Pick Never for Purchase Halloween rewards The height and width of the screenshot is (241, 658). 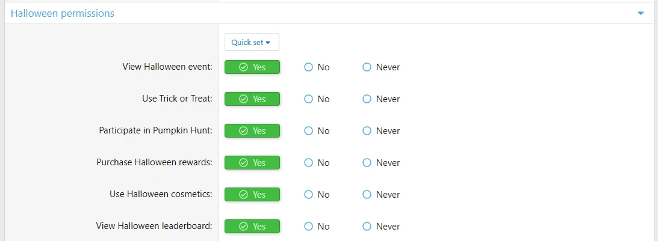pyautogui.click(x=381, y=163)
